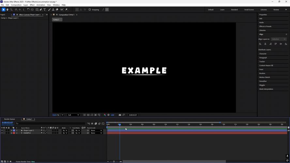Open the Effects & Presets panel
Screen dimensions: 290x163
coord(265,26)
